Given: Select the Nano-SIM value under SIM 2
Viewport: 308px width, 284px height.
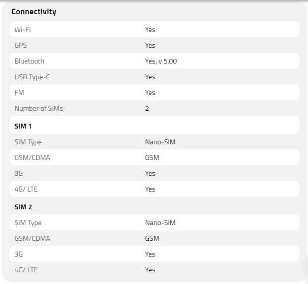Looking at the screenshot, I should (160, 223).
